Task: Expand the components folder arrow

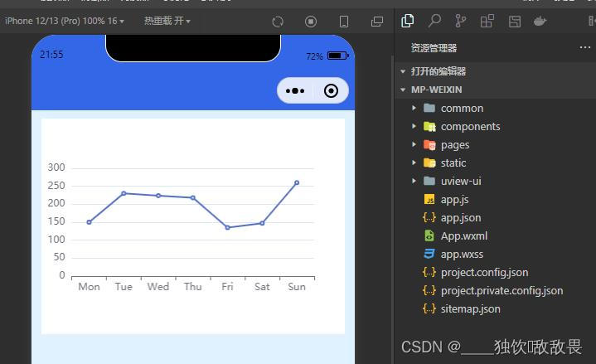Action: pyautogui.click(x=414, y=126)
